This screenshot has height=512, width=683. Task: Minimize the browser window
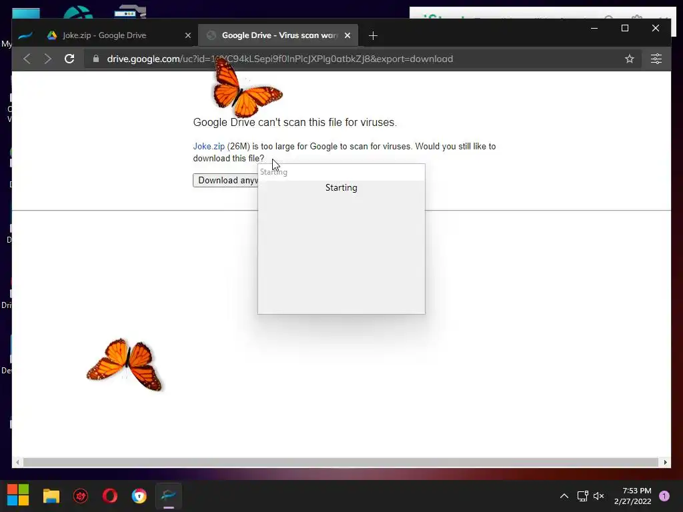594,28
